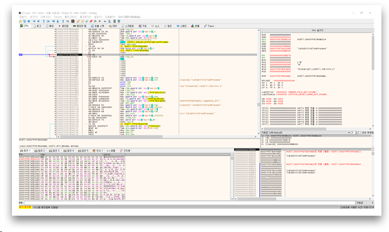Image resolution: width=389 pixels, height=232 pixels.
Task: Open the Source tab
Action: coord(155,26)
